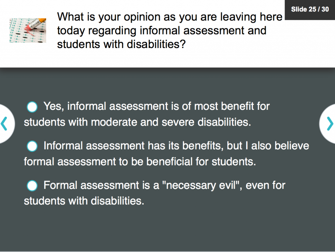Click the heading line 'students with disabilities?'
Screen dimensions: 335x252
[121, 44]
